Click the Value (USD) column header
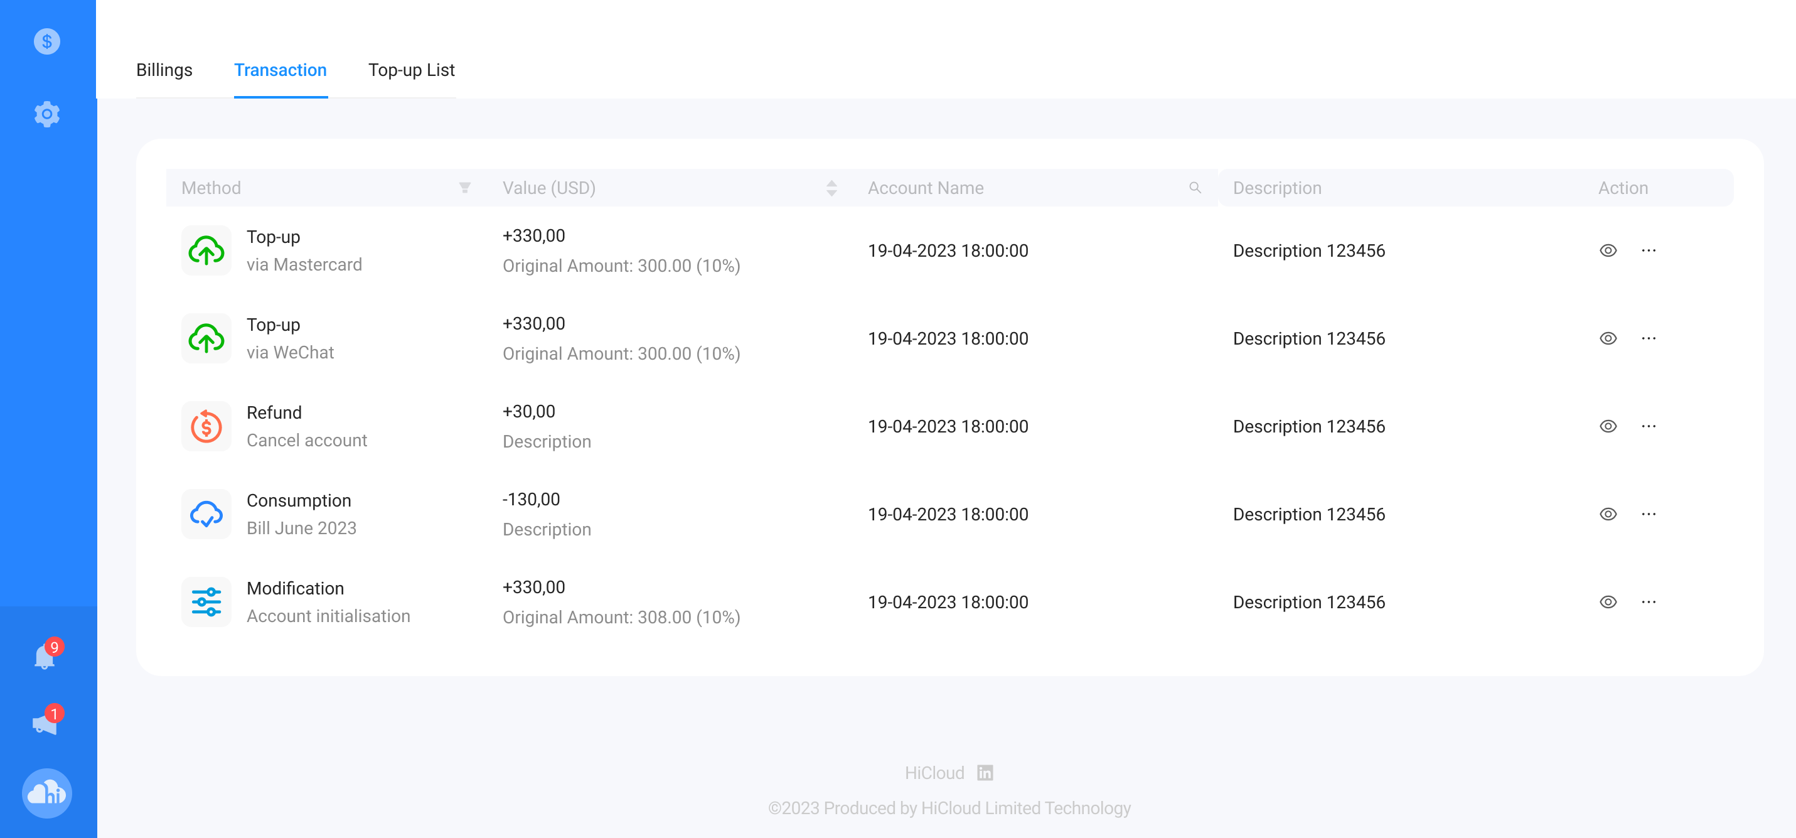 (548, 188)
